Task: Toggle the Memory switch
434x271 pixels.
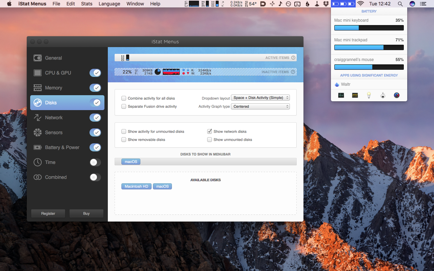Action: 95,88
